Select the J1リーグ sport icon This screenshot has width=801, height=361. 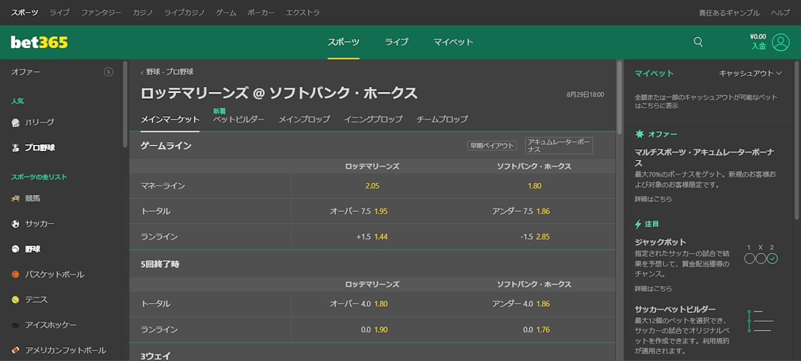coord(16,122)
